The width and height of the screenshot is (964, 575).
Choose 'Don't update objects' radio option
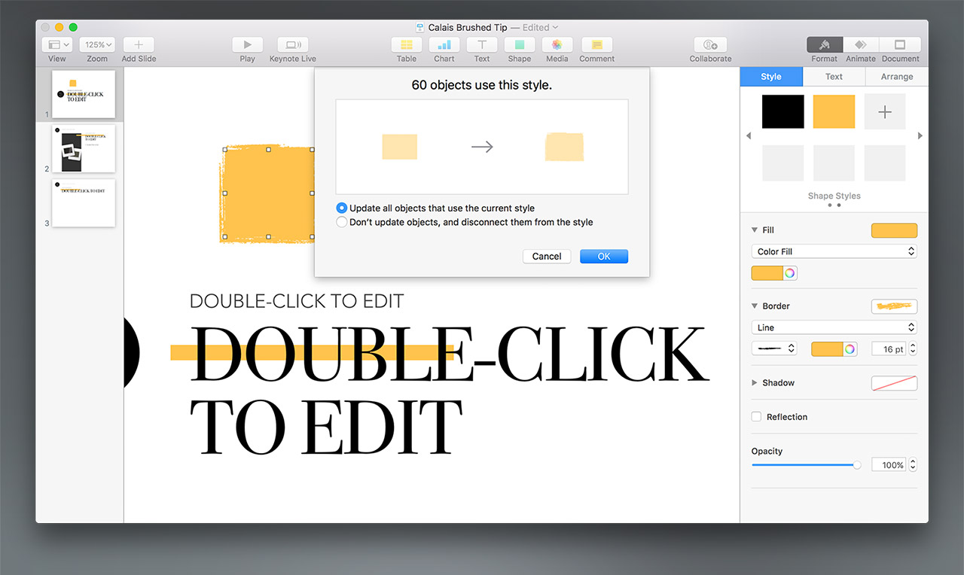[x=342, y=222]
